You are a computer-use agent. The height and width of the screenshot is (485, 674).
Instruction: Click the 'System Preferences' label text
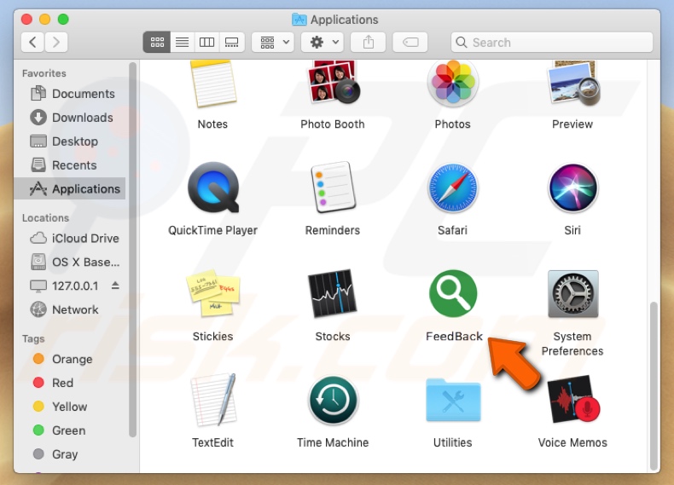click(x=572, y=344)
